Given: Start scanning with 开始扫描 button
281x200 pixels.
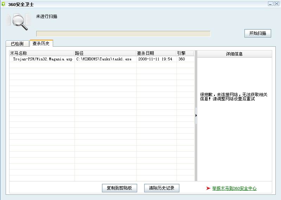Looking at the screenshot, I should tap(257, 33).
